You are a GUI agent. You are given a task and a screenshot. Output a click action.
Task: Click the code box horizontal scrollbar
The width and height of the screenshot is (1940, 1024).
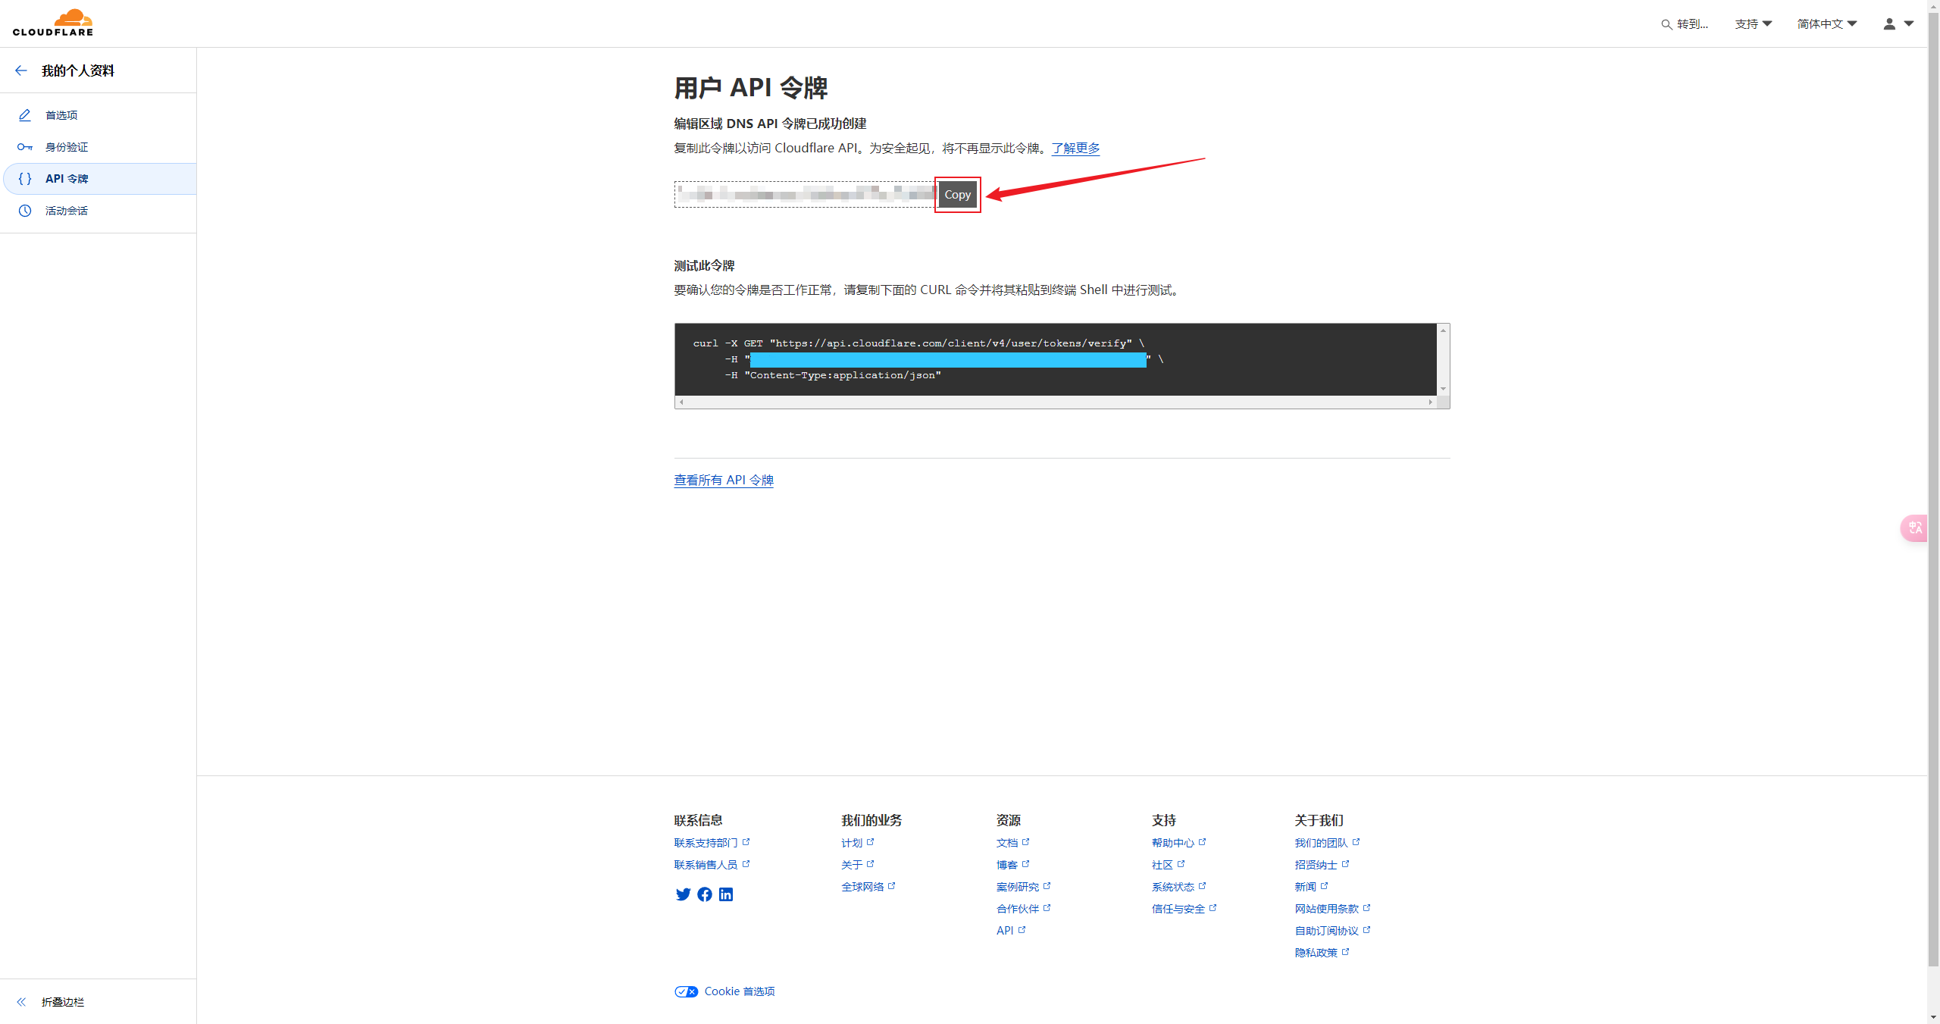1055,402
